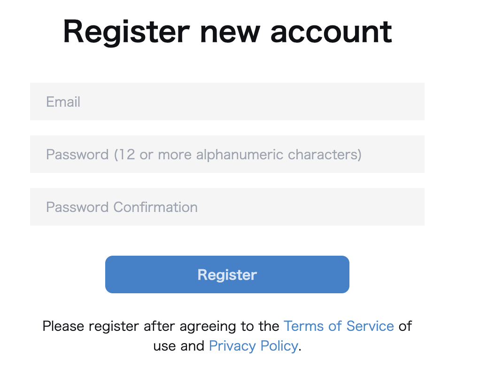Click the 12-character password placeholder text

click(x=203, y=154)
